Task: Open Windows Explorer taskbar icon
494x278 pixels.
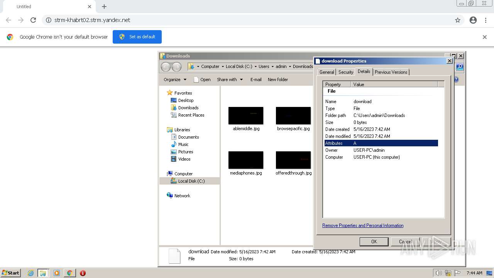Action: click(43, 273)
